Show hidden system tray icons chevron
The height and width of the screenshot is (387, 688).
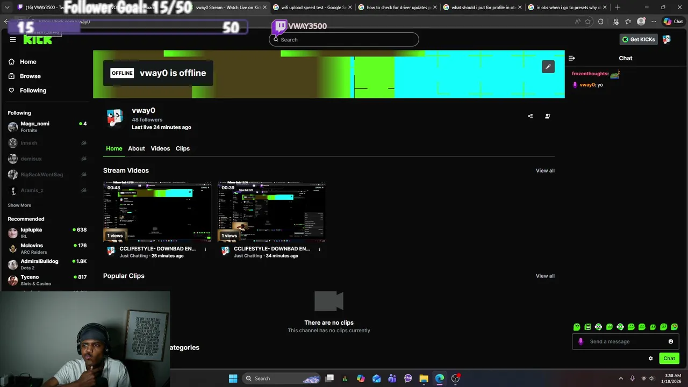[x=621, y=378]
